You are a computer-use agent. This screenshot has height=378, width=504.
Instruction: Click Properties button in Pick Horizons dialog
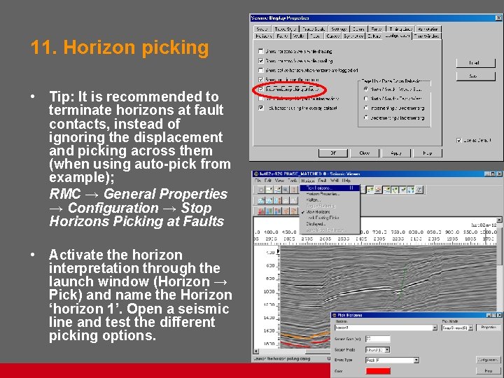click(489, 327)
